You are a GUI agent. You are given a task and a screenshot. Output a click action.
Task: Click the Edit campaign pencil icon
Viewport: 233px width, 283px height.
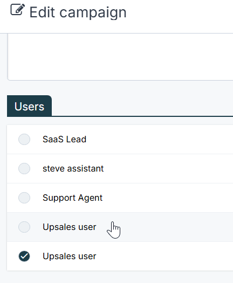[17, 10]
